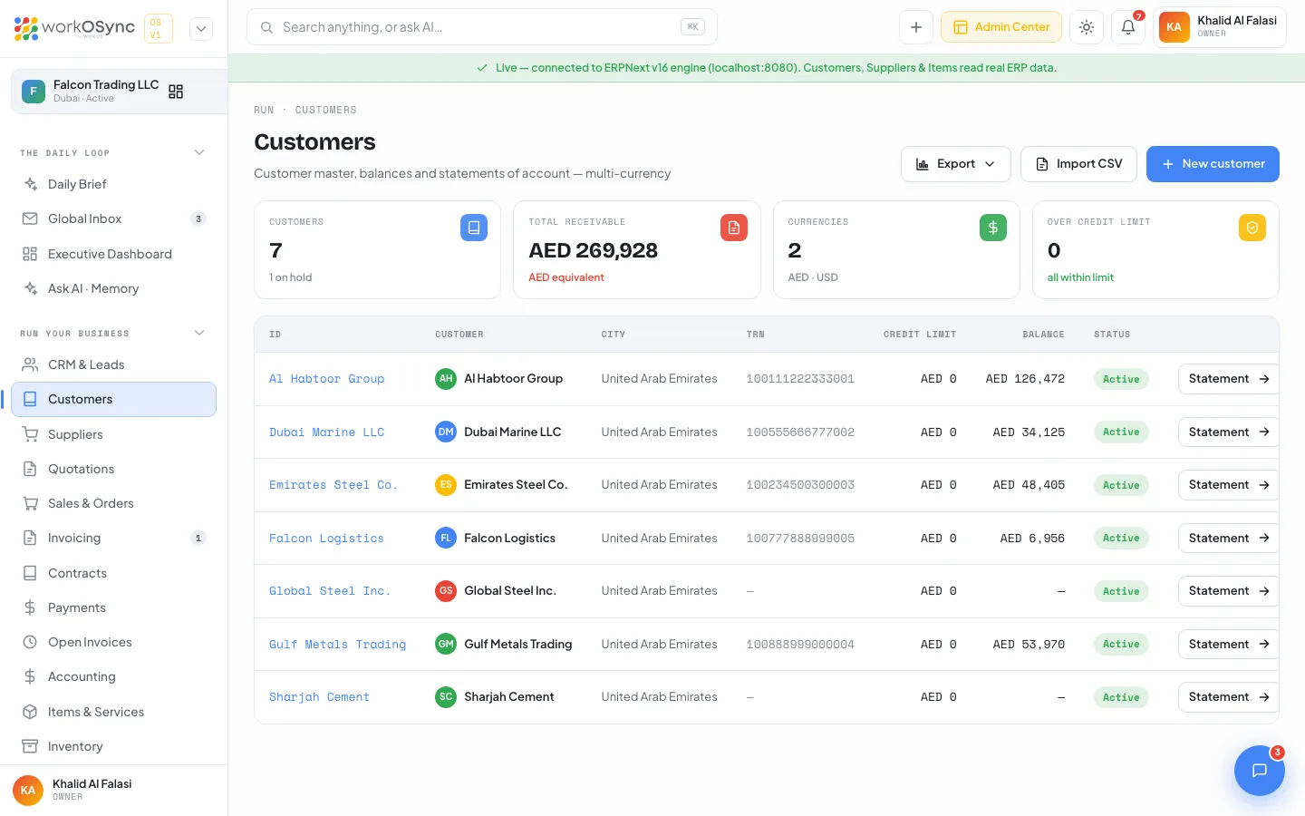Toggle the light/dark theme sun icon
The height and width of the screenshot is (816, 1305).
pyautogui.click(x=1087, y=27)
